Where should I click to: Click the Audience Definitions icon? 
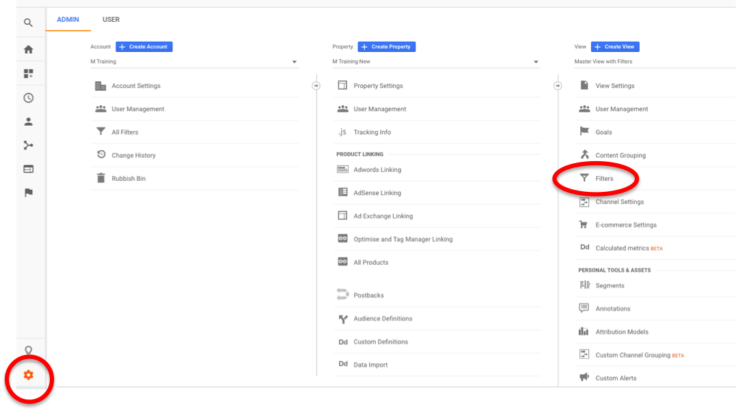343,319
